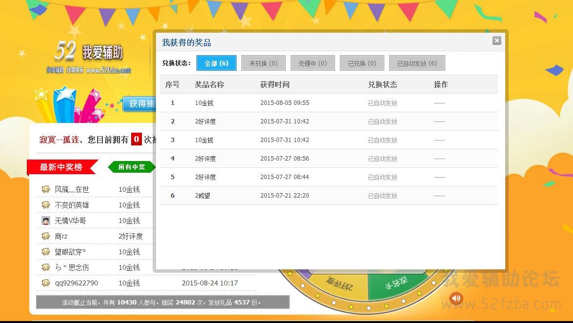Click avatar next to 不变的英雄

[46, 205]
